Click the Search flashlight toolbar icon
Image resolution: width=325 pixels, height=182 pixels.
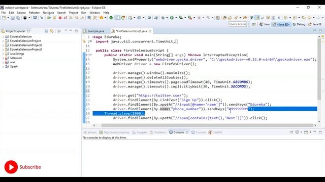236,18
